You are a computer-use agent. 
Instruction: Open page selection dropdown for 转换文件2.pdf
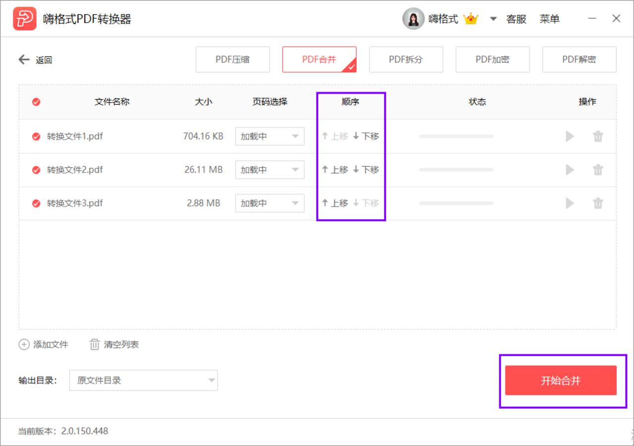pos(270,170)
